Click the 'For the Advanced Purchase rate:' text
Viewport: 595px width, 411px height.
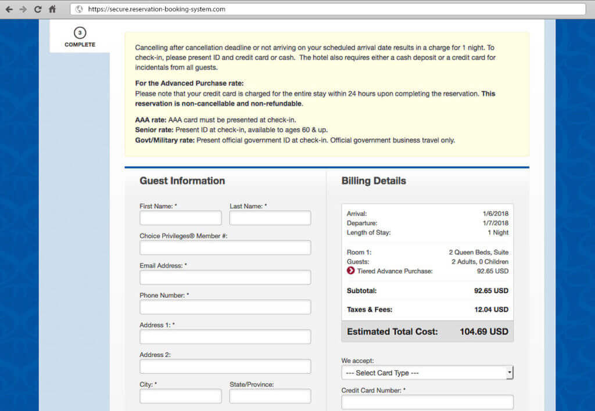[189, 84]
